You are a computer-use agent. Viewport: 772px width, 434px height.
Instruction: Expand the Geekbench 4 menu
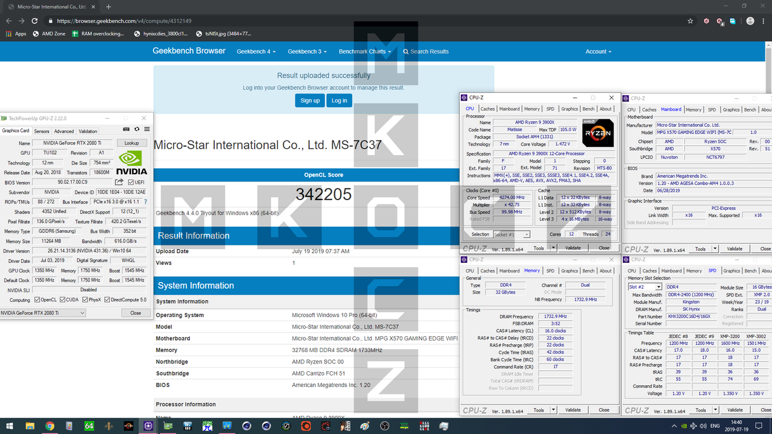click(x=256, y=52)
